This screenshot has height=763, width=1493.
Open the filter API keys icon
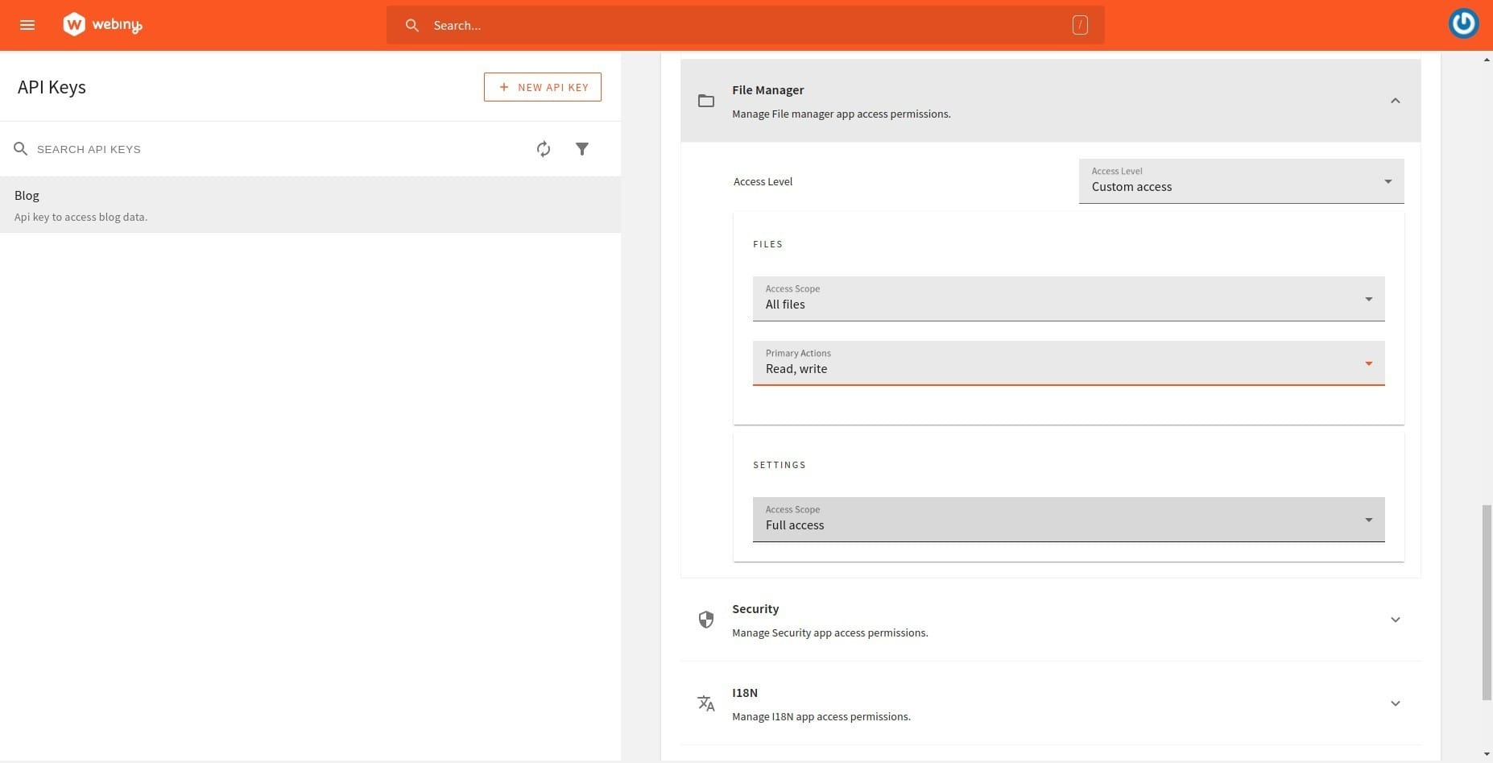(x=582, y=149)
